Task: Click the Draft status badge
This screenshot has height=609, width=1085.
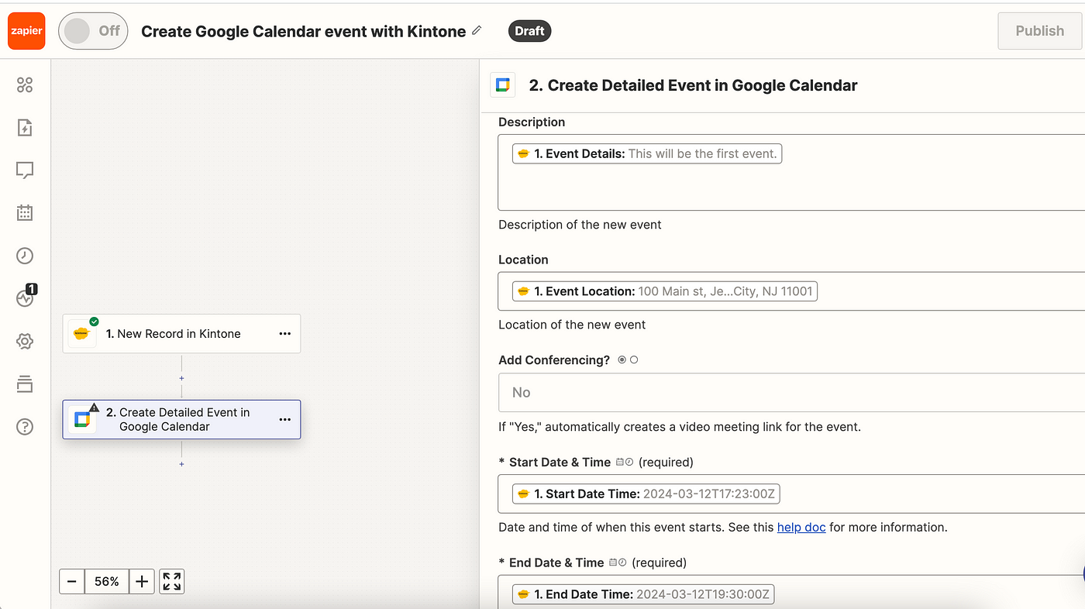Action: coord(530,31)
